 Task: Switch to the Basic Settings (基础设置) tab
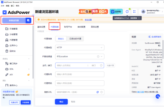pyautogui.click(x=41, y=27)
